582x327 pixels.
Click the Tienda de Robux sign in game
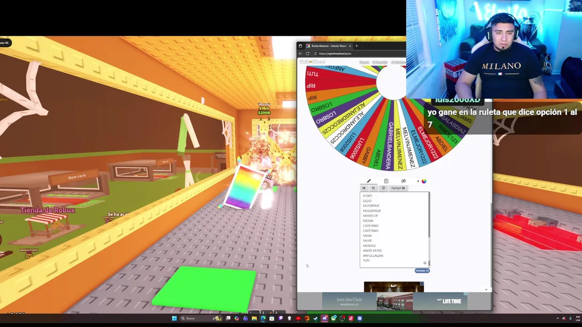[48, 210]
